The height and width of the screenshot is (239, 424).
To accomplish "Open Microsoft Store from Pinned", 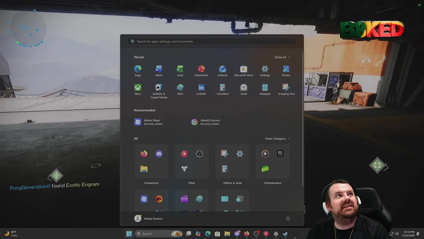I will coord(244,71).
